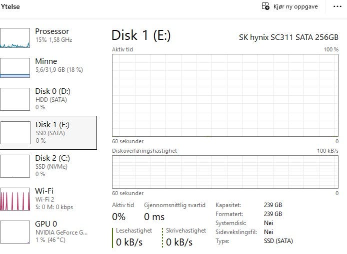Click the Kjør ny oppgave button text
This screenshot has width=347, height=254.
295,6
